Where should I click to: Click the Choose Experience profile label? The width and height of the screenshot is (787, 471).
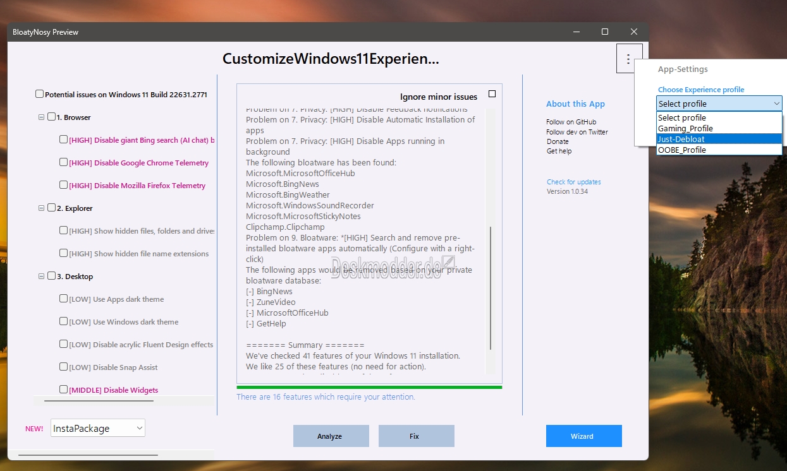tap(701, 90)
